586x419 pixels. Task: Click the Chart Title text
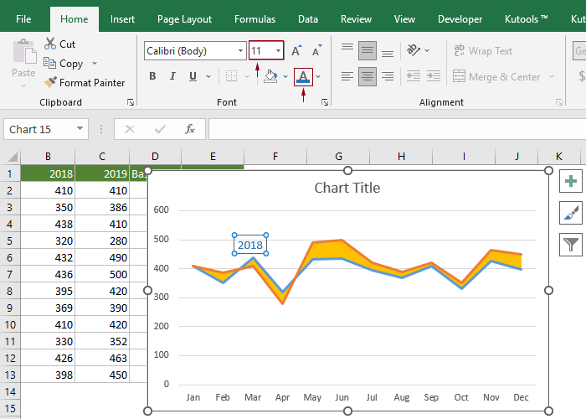point(347,188)
